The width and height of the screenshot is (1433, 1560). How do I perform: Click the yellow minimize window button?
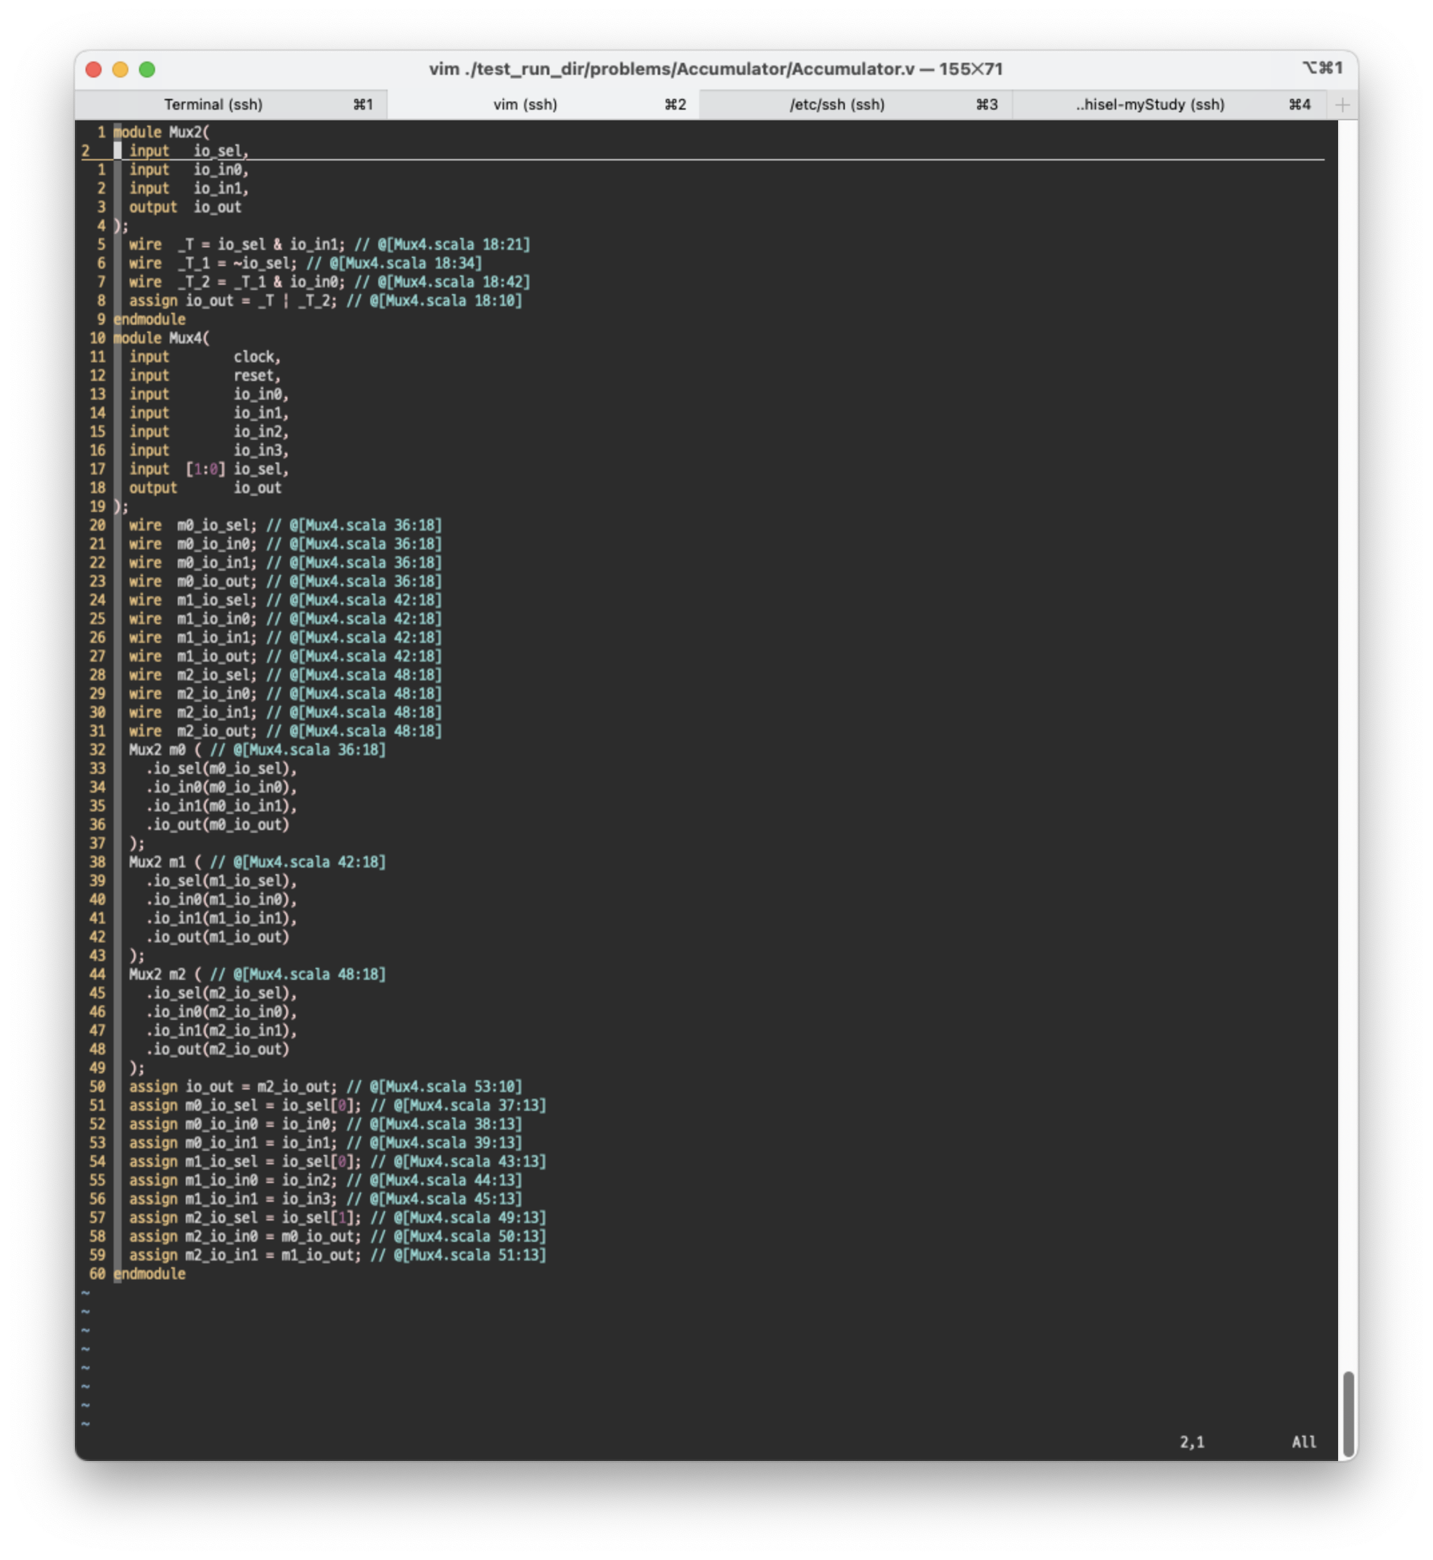[x=120, y=70]
